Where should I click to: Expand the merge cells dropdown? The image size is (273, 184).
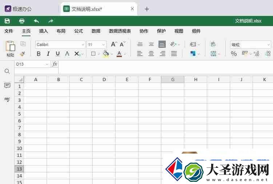tap(219, 54)
